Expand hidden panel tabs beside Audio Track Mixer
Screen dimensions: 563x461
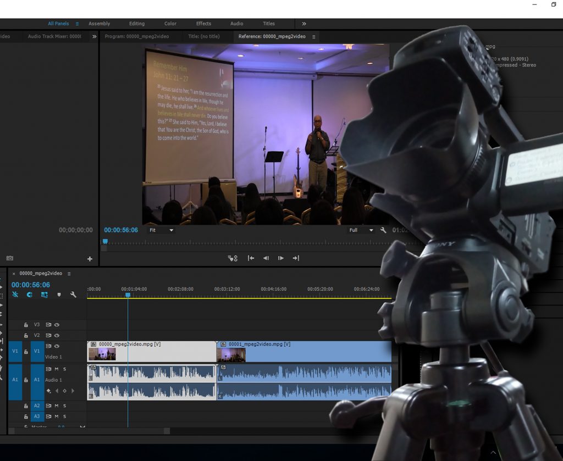pos(95,37)
